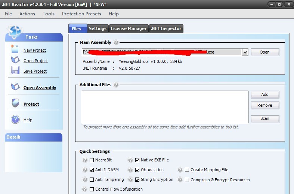Screen dimensions: 294x194
Task: Uncheck the Anti ILDASM option
Action: click(92, 170)
